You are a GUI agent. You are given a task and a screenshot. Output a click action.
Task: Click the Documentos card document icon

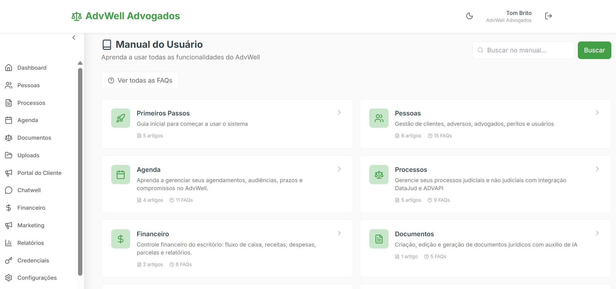[379, 239]
